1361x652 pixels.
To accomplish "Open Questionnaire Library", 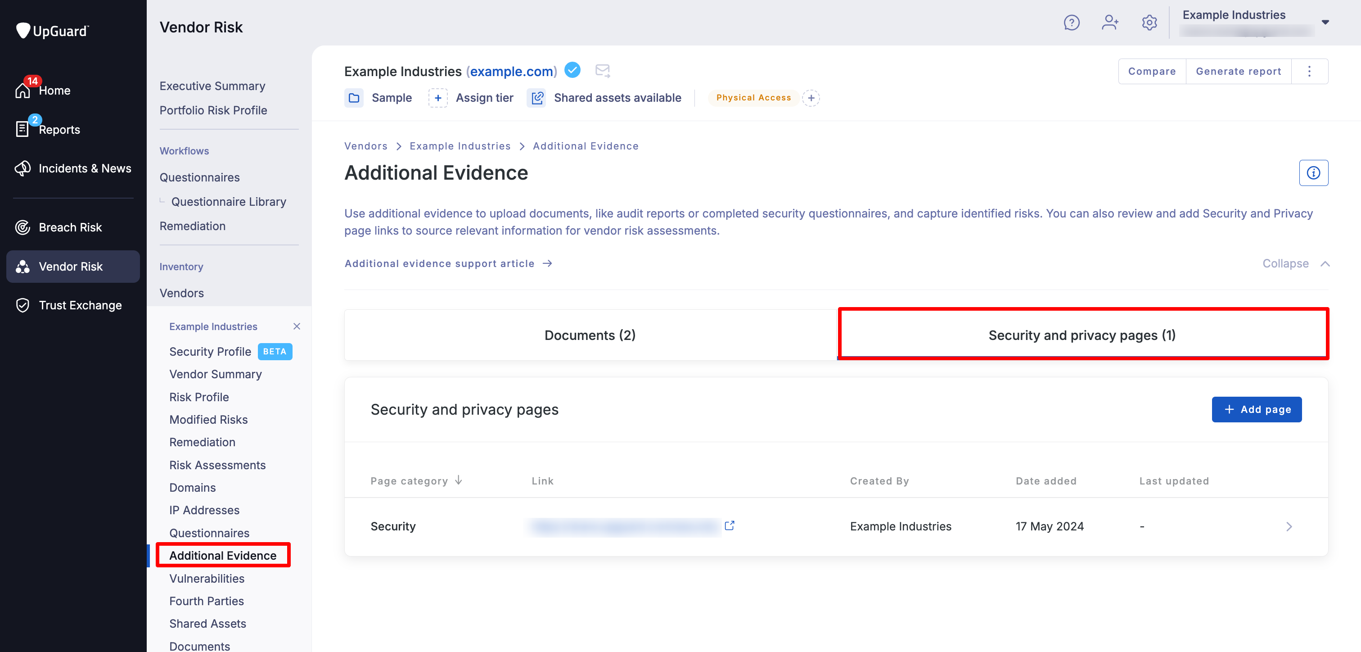I will [229, 201].
